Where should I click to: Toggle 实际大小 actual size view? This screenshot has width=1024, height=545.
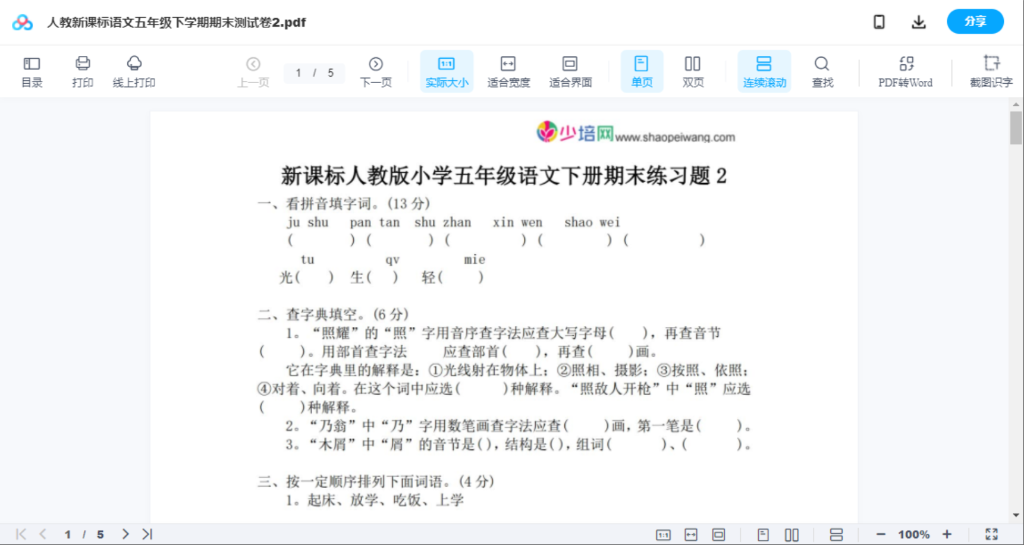click(447, 71)
